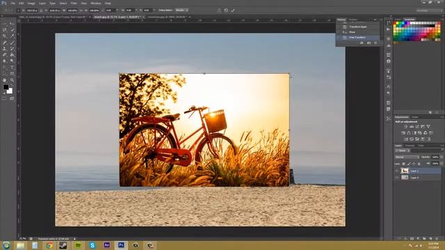The width and height of the screenshot is (445, 250).
Task: Delete layer using trash icon
Action: pyautogui.click(x=437, y=239)
